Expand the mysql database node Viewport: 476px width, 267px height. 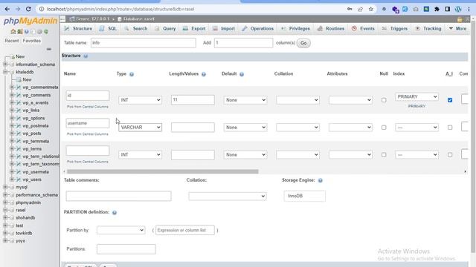[x=5, y=187]
